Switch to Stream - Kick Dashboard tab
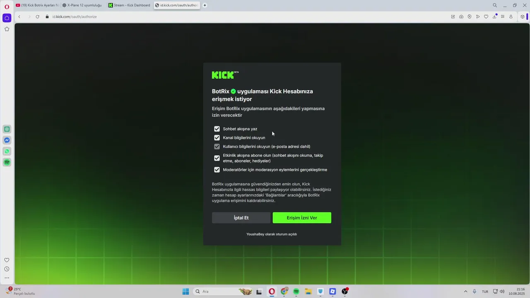 (130, 5)
